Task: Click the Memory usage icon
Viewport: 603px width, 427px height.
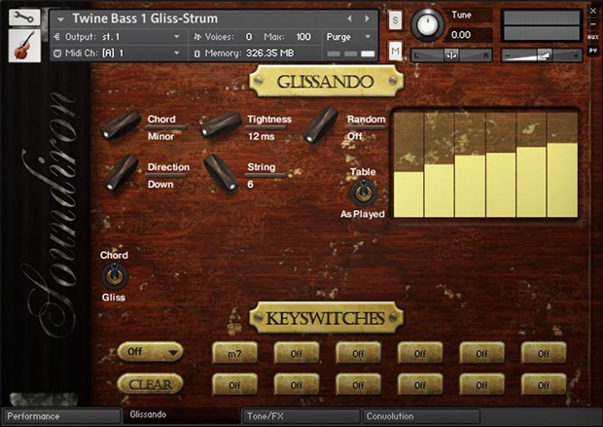Action: coord(196,53)
